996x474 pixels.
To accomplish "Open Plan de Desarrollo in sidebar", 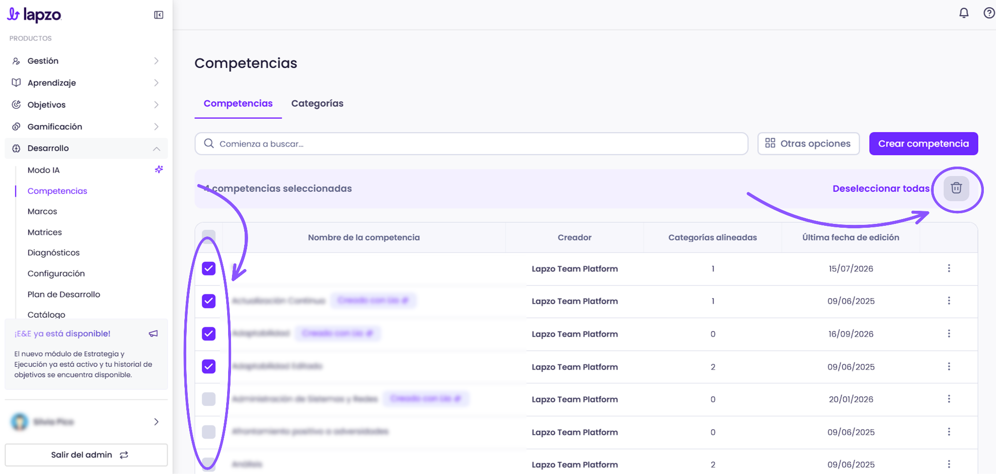I will click(64, 294).
